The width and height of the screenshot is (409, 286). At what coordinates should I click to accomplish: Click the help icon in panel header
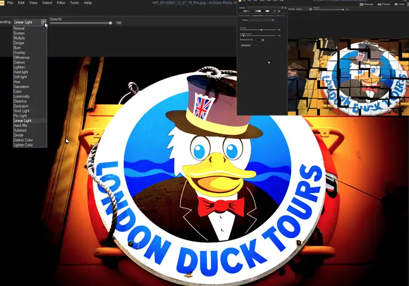[279, 11]
